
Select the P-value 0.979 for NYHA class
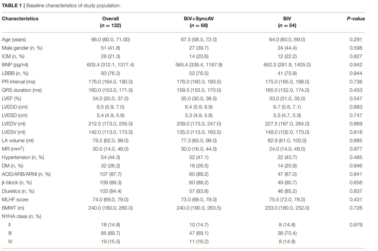pyautogui.click(x=356, y=225)
